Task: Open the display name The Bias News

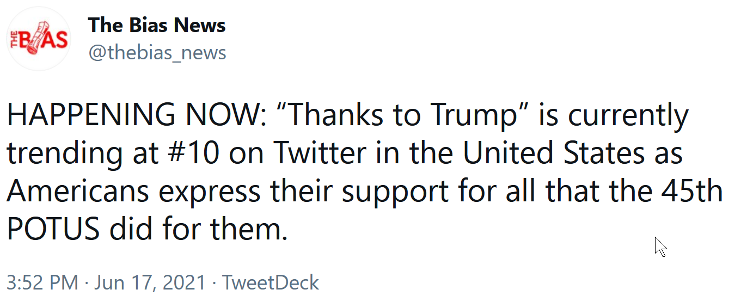Action: pos(157,25)
